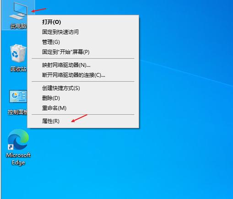
Task: Click the 此电脑 label under the icon
Action: [x=18, y=26]
